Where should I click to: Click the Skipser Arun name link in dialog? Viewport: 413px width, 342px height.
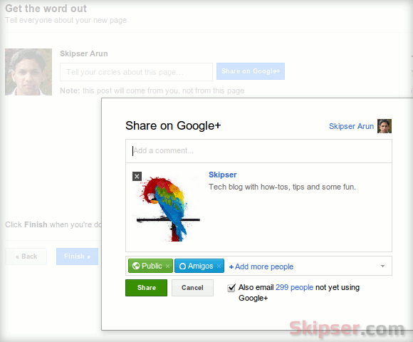[x=351, y=126]
